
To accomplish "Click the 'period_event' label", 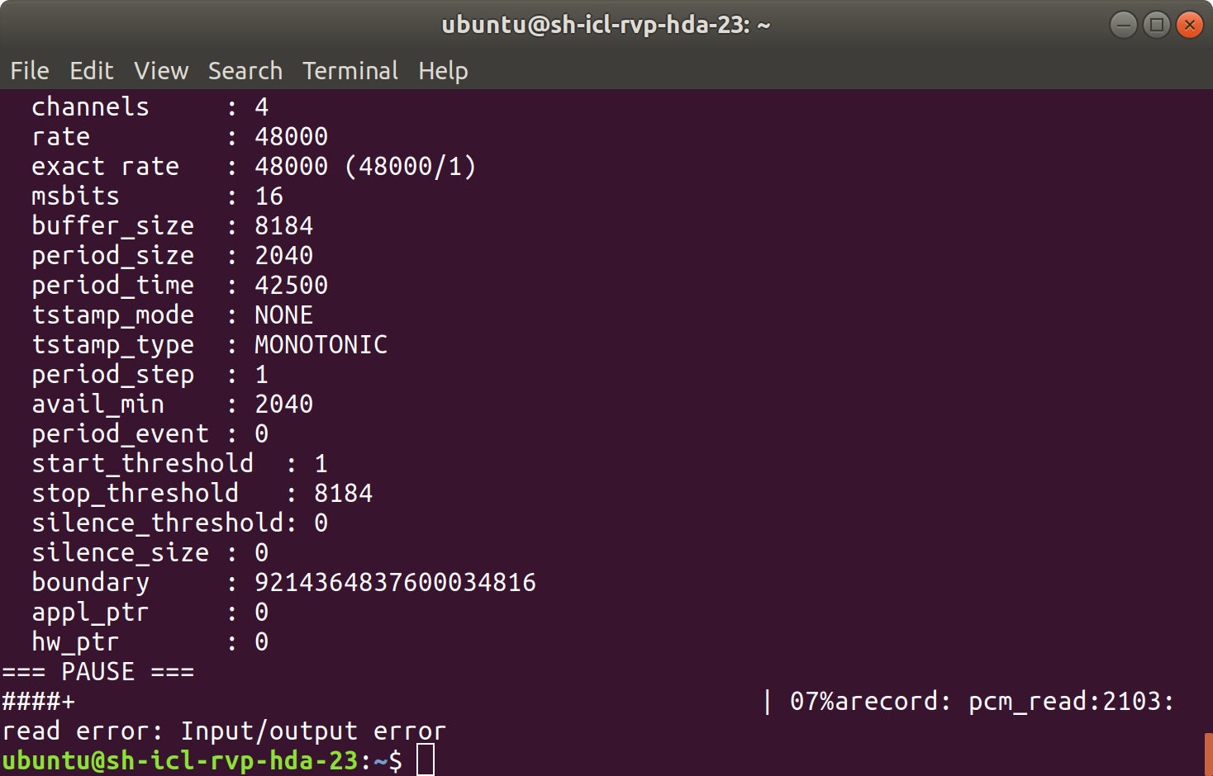I will tap(121, 434).
